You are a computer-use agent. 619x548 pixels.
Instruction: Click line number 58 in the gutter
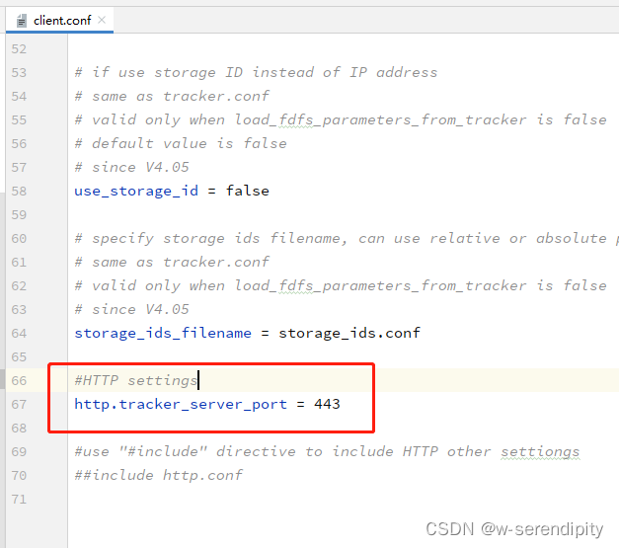tap(20, 191)
